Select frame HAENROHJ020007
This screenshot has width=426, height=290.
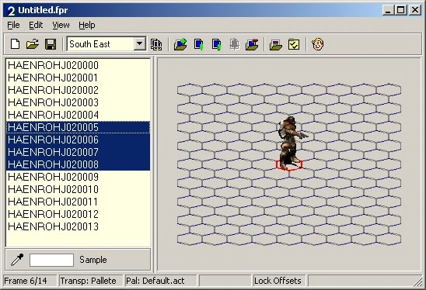click(x=78, y=152)
